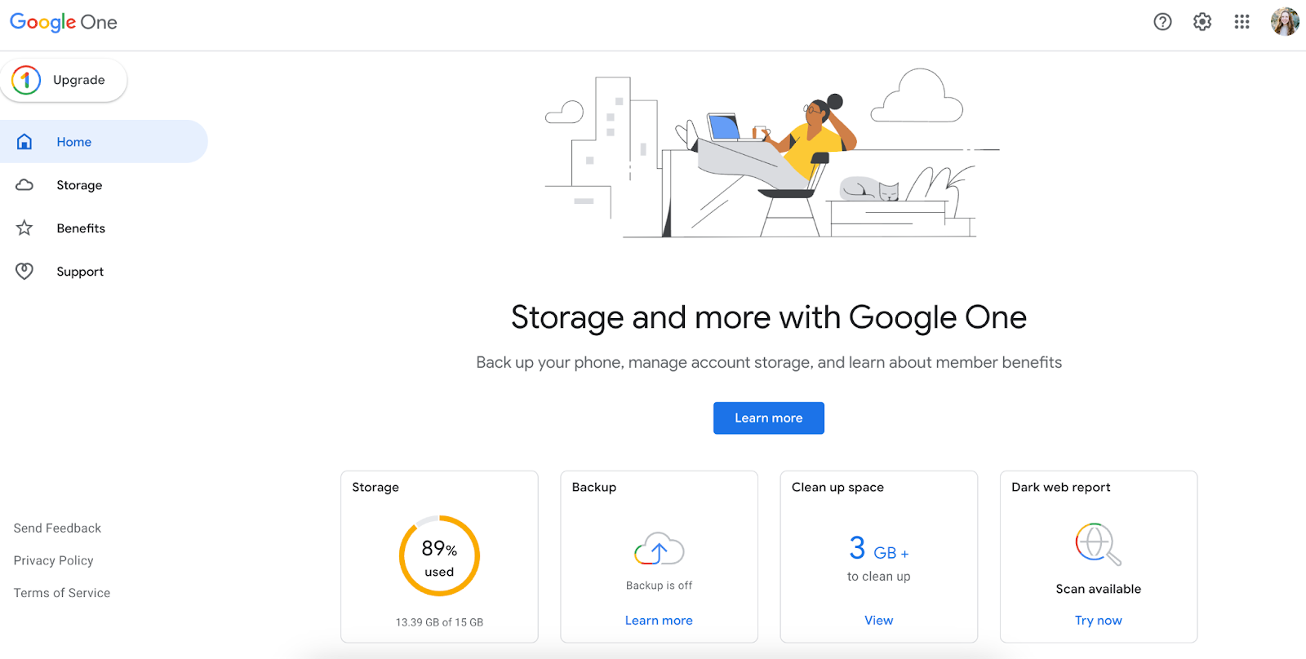This screenshot has height=659, width=1306.
Task: Open the Privacy Policy link
Action: coord(53,560)
